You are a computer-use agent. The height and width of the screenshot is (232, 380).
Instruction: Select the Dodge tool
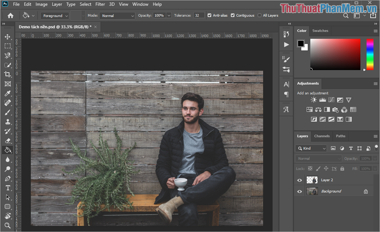point(8,169)
